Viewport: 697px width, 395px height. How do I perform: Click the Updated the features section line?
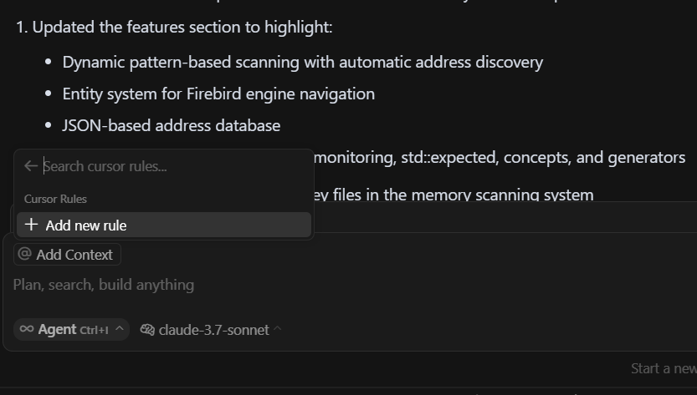pyautogui.click(x=174, y=27)
